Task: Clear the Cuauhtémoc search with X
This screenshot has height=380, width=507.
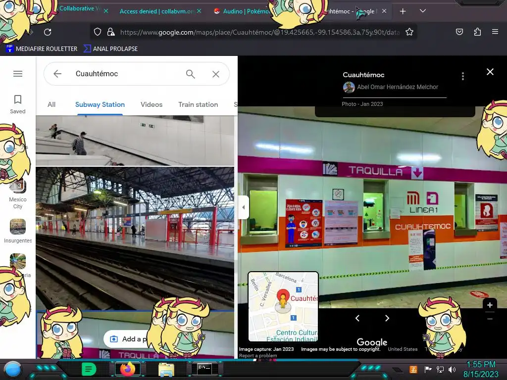Action: click(x=216, y=74)
